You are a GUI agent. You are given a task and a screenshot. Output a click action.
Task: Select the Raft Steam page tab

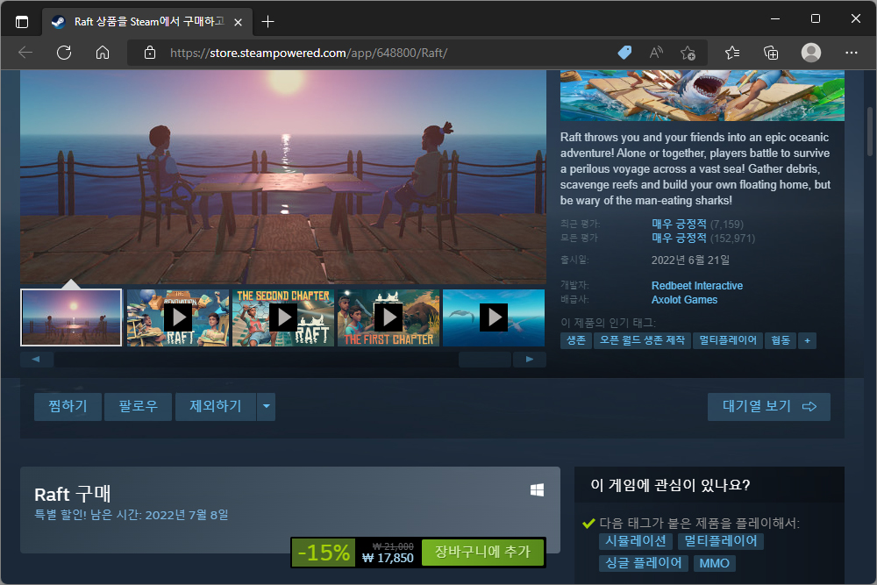[x=147, y=22]
